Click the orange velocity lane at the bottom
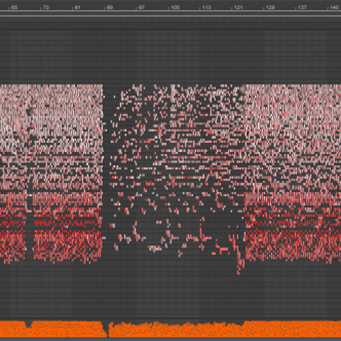341x341 pixels. tap(170, 329)
